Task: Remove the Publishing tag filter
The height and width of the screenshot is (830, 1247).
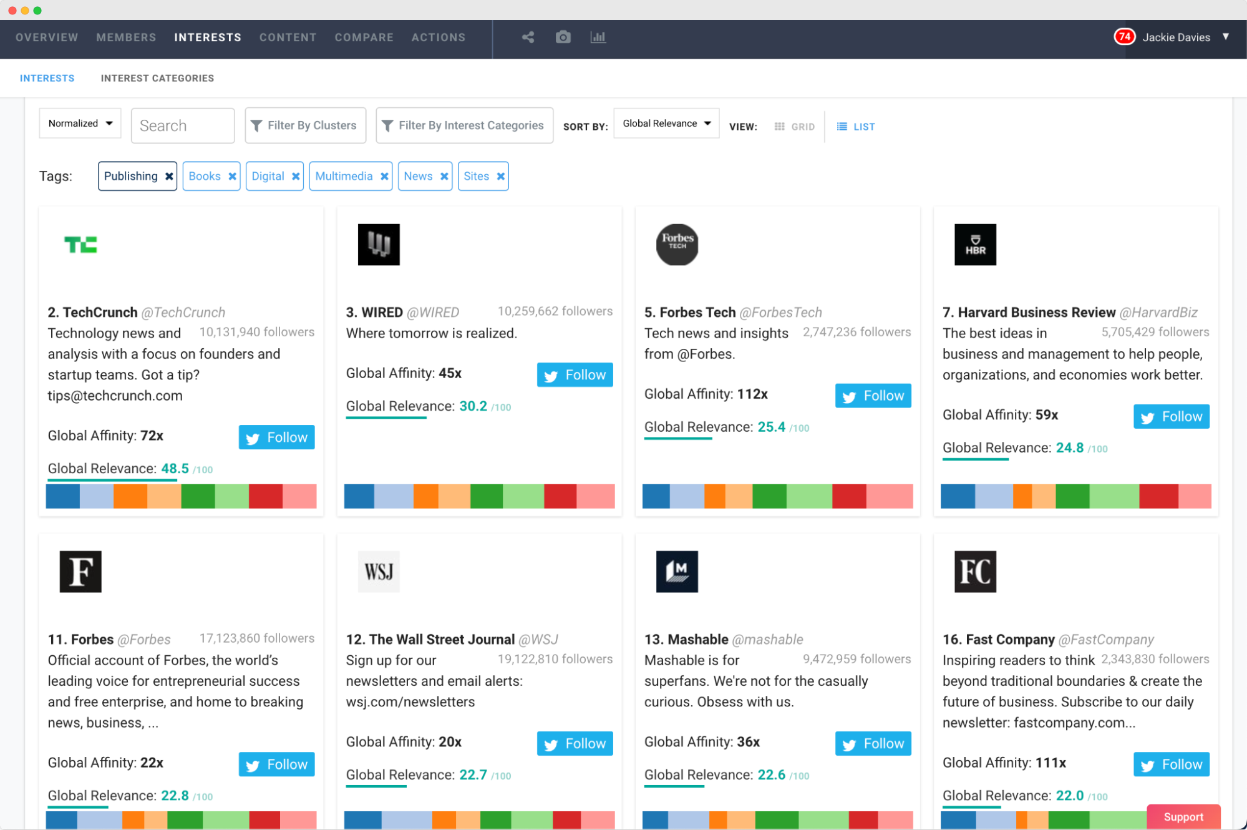Action: tap(168, 176)
